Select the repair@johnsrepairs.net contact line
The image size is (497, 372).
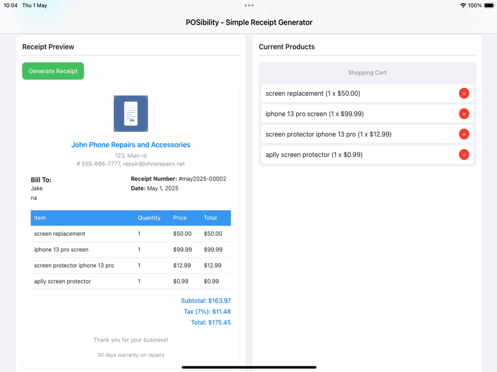coord(131,164)
